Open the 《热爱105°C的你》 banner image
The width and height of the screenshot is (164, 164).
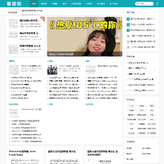pos(85,36)
